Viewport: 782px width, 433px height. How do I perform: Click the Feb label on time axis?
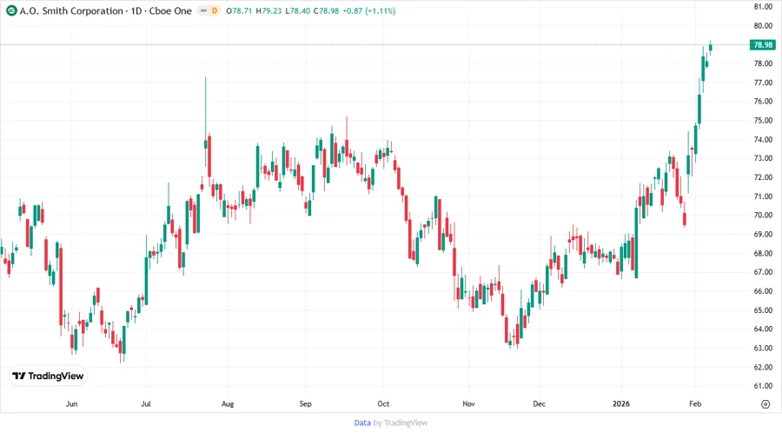pyautogui.click(x=695, y=403)
